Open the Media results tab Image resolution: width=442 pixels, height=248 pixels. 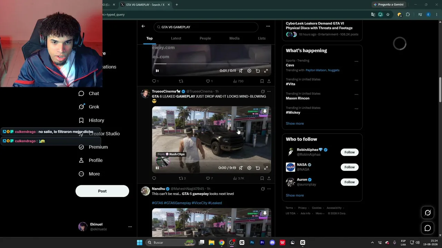pyautogui.click(x=234, y=38)
